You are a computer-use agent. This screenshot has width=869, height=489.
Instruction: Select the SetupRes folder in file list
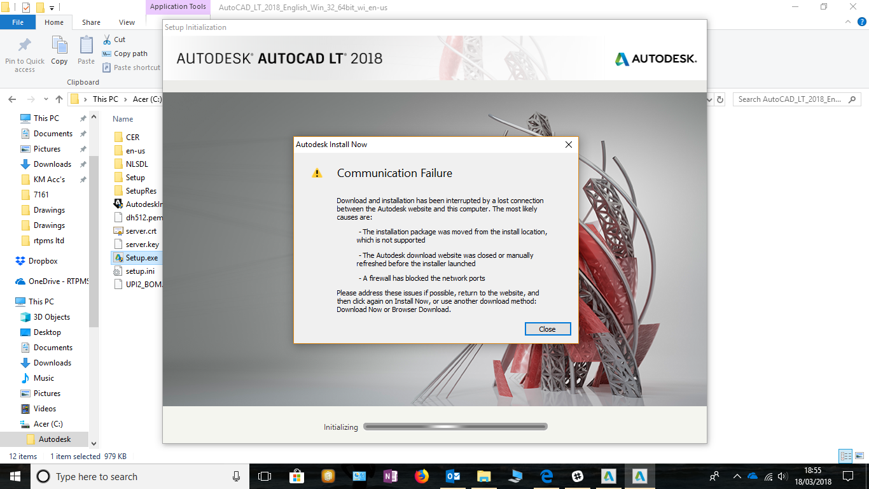point(141,191)
